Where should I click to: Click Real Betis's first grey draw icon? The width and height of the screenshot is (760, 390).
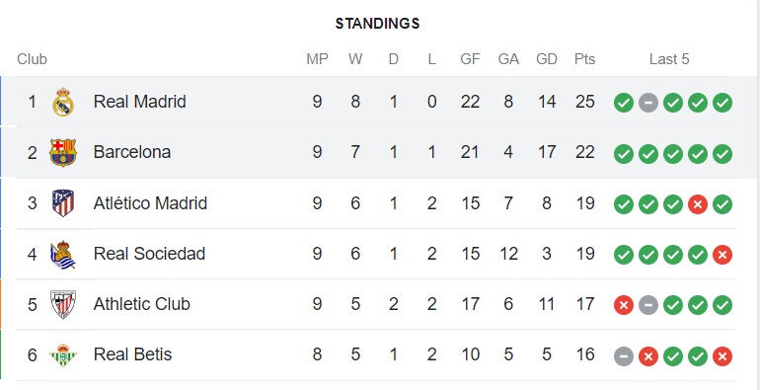point(624,357)
